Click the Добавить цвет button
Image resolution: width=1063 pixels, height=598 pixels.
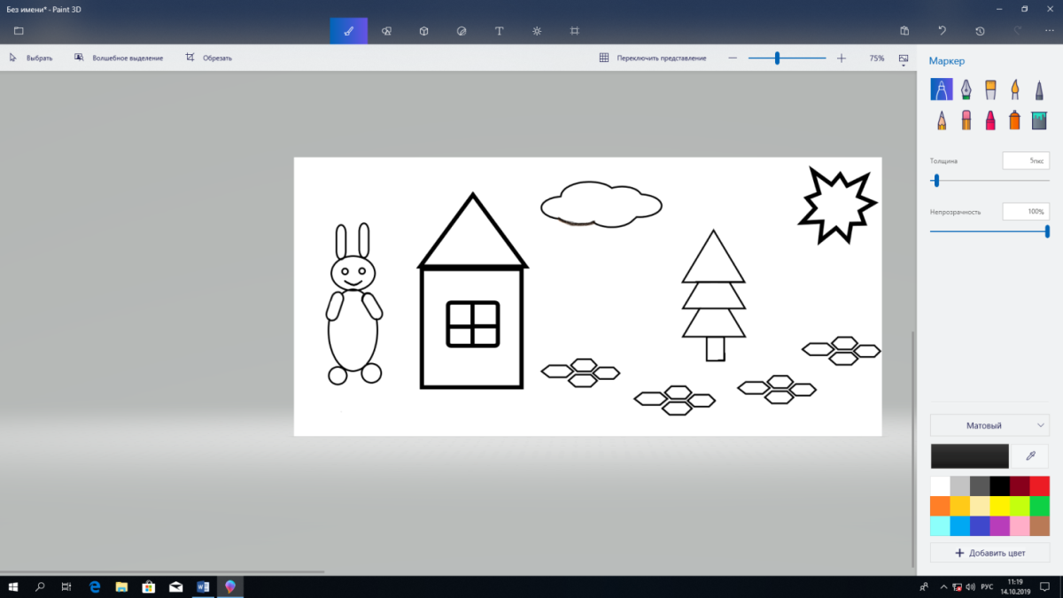pos(989,553)
